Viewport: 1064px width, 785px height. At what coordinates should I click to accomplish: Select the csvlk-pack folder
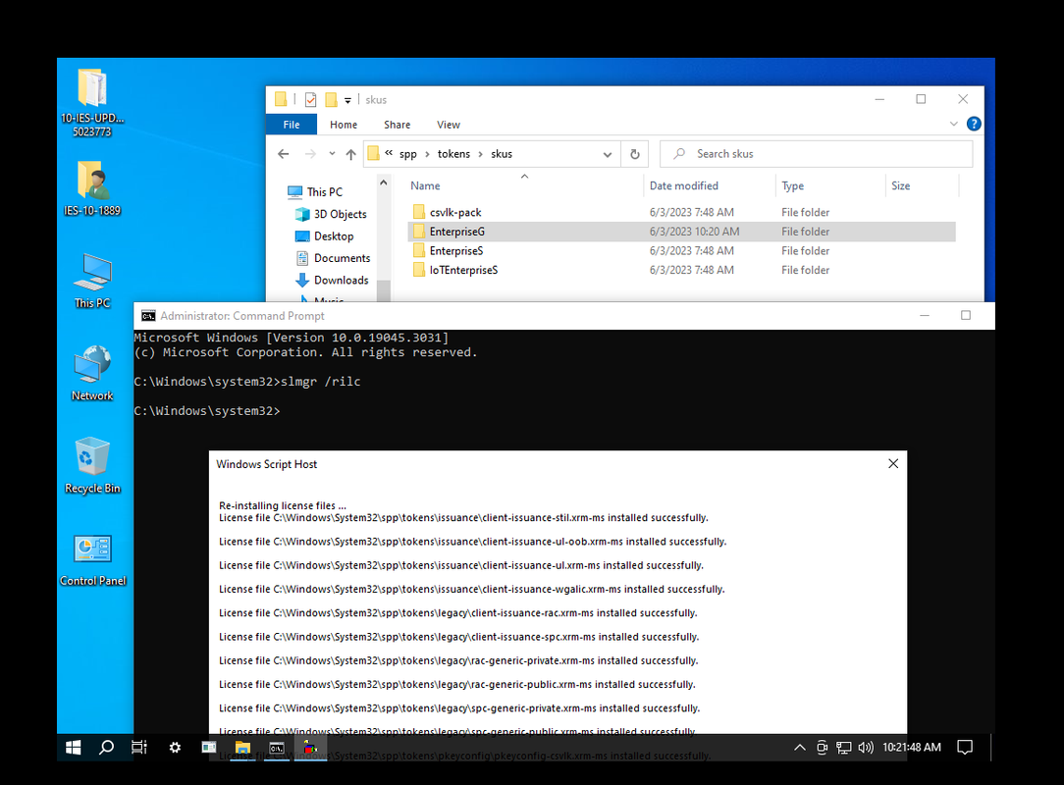tap(455, 212)
